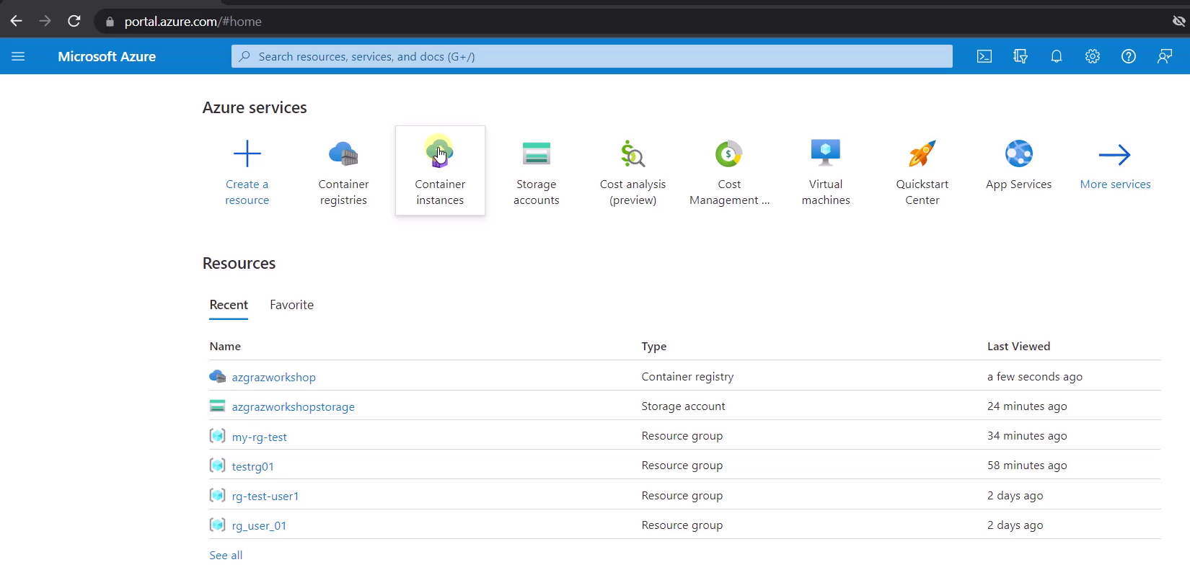Click the browser address bar URL
This screenshot has height=570, width=1190.
tap(193, 22)
